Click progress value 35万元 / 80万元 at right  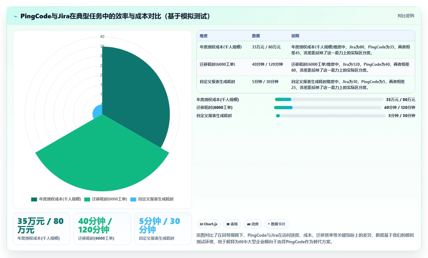pyautogui.click(x=401, y=100)
